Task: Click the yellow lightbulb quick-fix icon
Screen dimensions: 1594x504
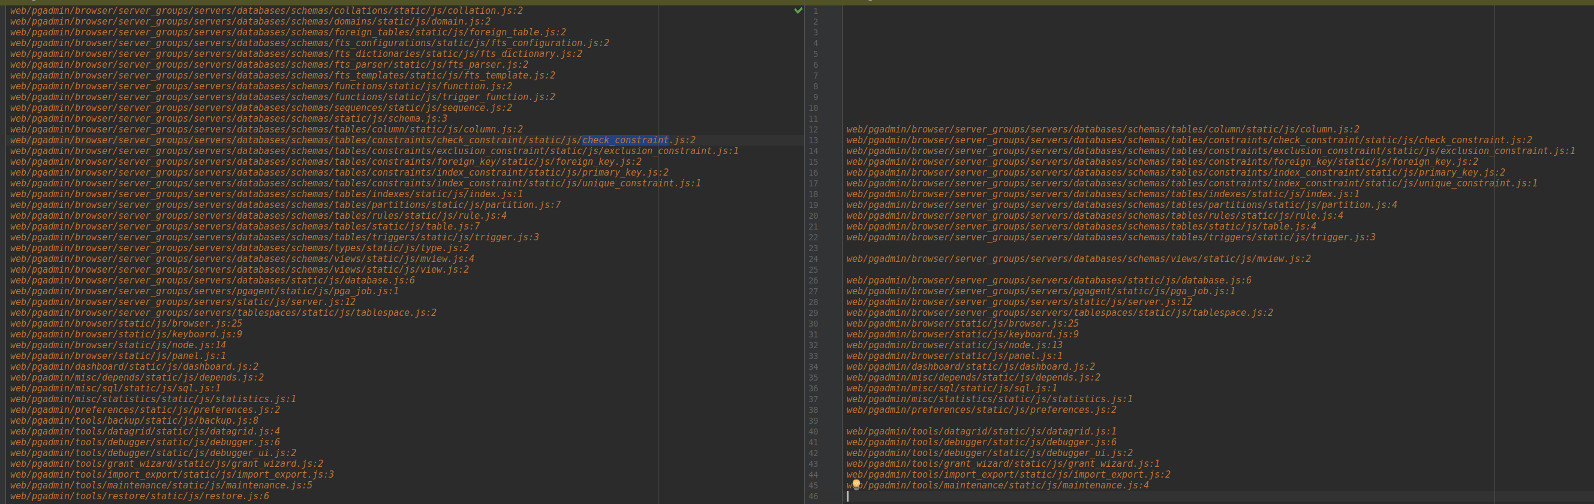Action: (856, 483)
